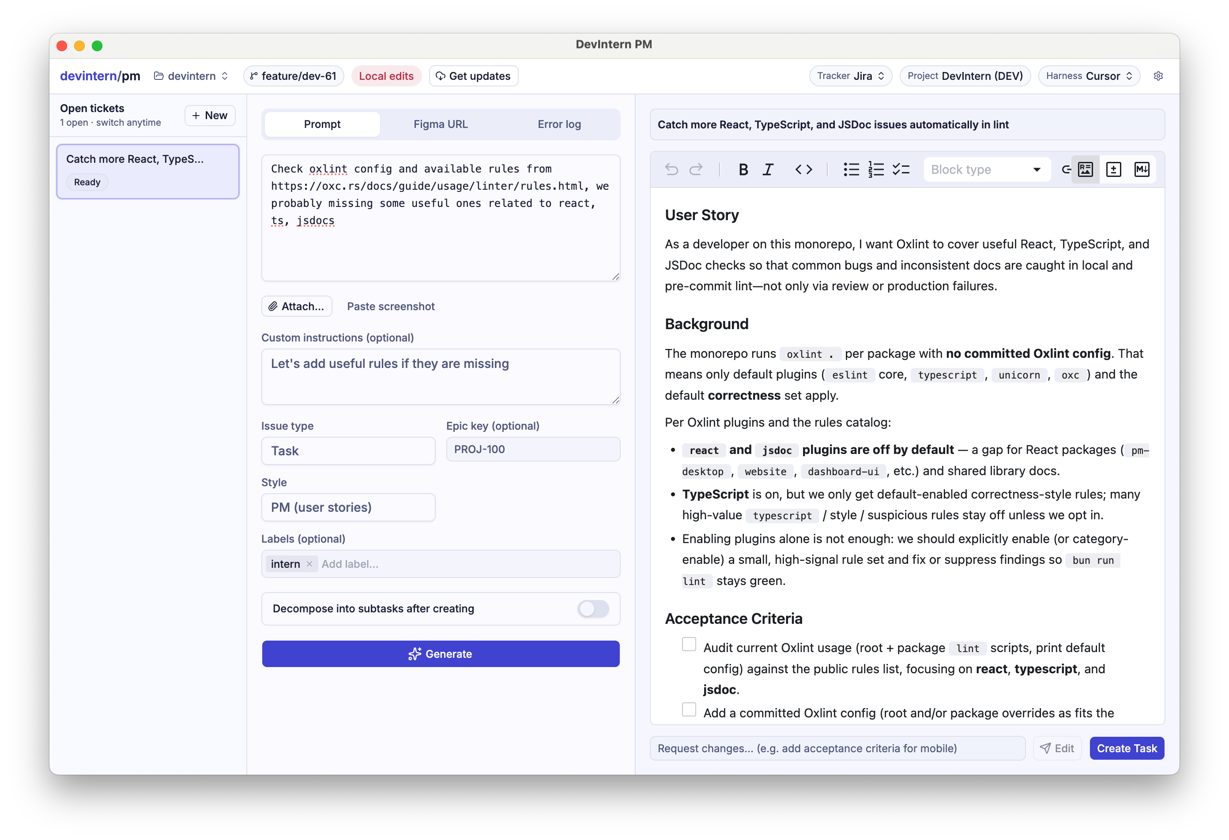Toggle Decompose into subtasks switch

click(x=593, y=608)
